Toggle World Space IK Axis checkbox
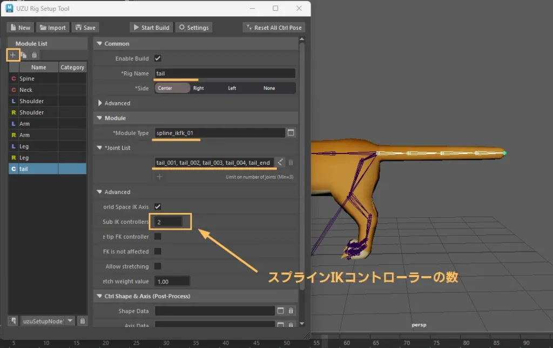The height and width of the screenshot is (348, 553). (x=158, y=206)
